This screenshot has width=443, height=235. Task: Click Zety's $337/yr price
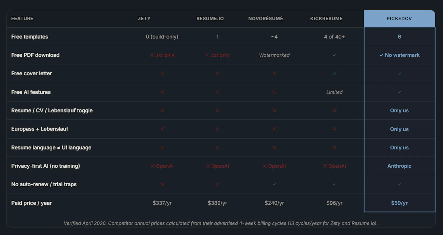[x=162, y=203]
